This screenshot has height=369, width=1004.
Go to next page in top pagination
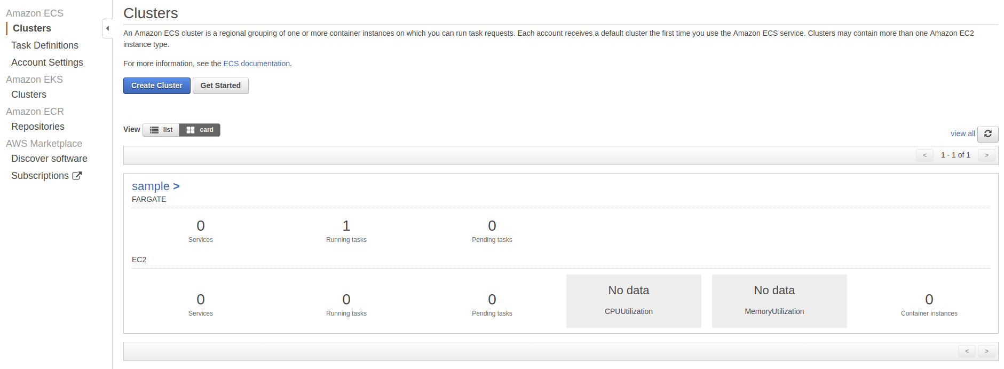click(986, 155)
